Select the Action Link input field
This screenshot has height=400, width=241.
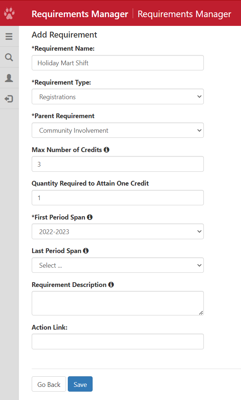(117, 342)
